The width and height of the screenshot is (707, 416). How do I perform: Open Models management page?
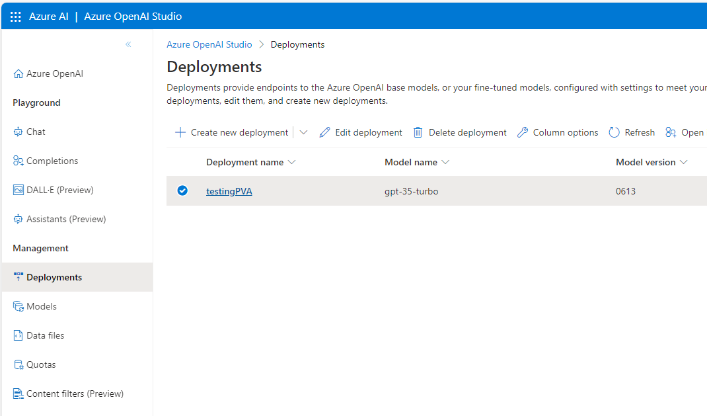point(77,306)
